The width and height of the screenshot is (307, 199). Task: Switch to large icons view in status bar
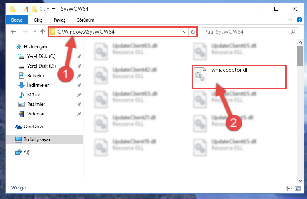(x=297, y=189)
